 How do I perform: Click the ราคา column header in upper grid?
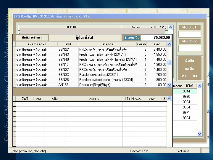(x=157, y=44)
